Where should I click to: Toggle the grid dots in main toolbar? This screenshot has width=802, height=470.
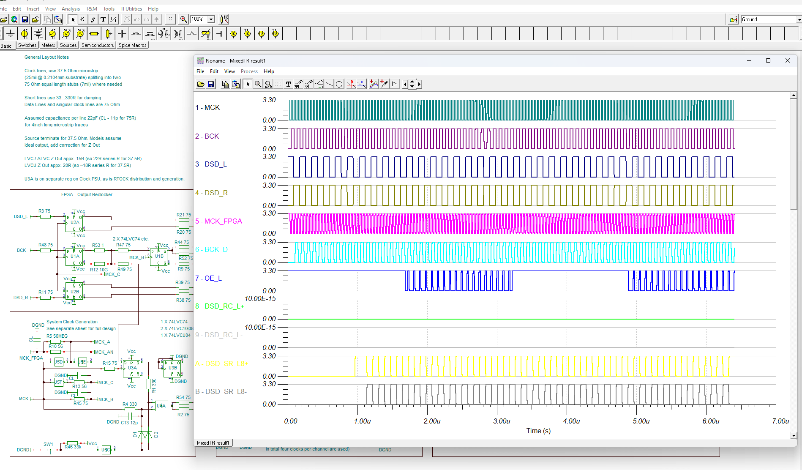coord(170,19)
